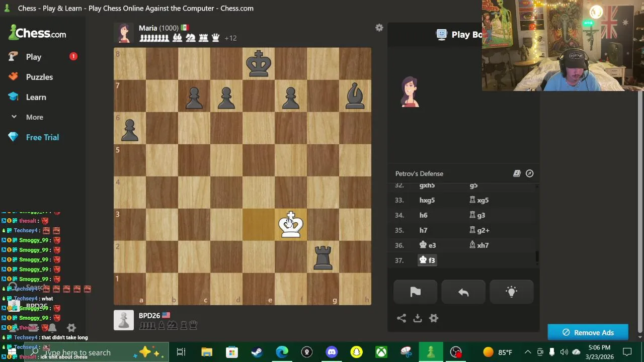The image size is (644, 362).
Task: Open Steam from the taskbar
Action: click(x=257, y=352)
